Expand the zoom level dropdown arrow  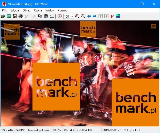[x=72, y=17]
